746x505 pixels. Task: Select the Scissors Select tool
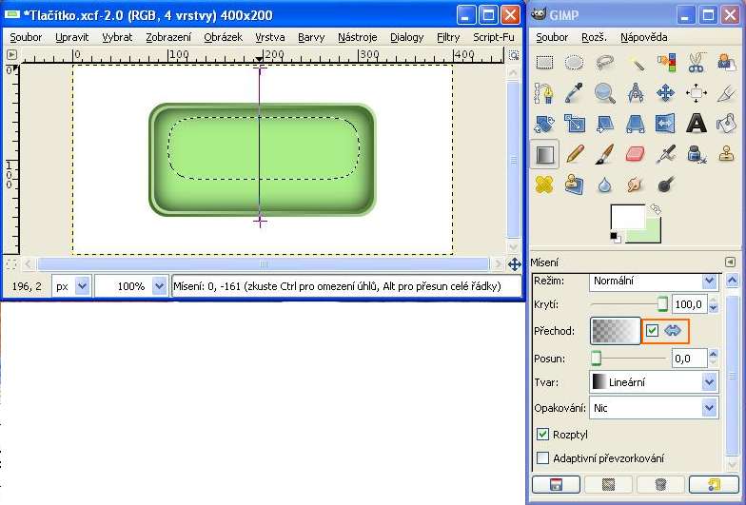(697, 63)
